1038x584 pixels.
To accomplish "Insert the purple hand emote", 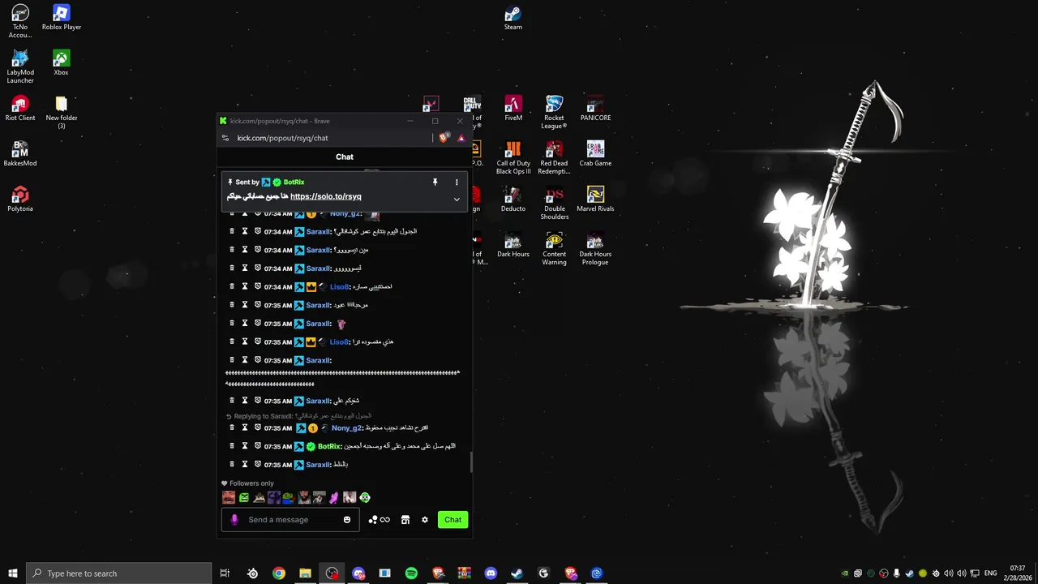I will [334, 497].
